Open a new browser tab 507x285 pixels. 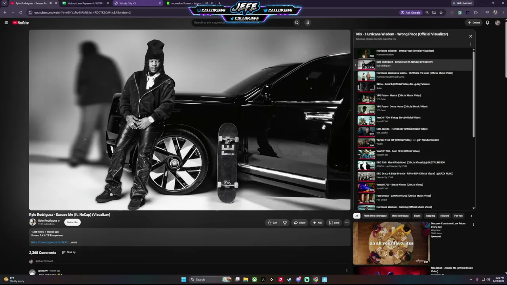[x=219, y=3]
